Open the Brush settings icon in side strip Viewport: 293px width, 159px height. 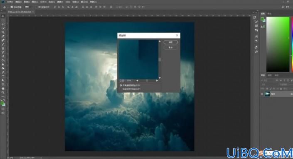click(256, 22)
